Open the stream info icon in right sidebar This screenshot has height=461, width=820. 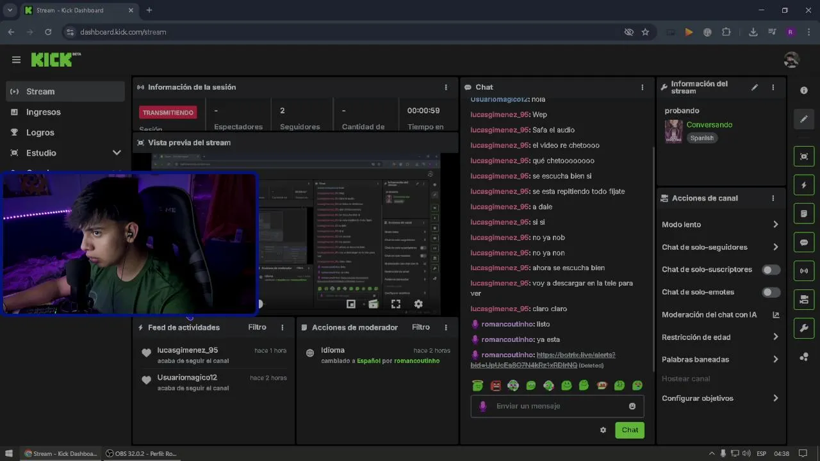click(804, 90)
